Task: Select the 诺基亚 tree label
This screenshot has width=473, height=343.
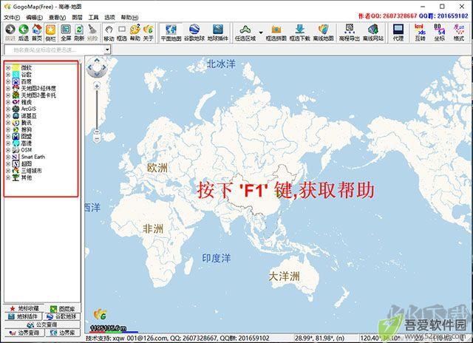Action: [29, 116]
